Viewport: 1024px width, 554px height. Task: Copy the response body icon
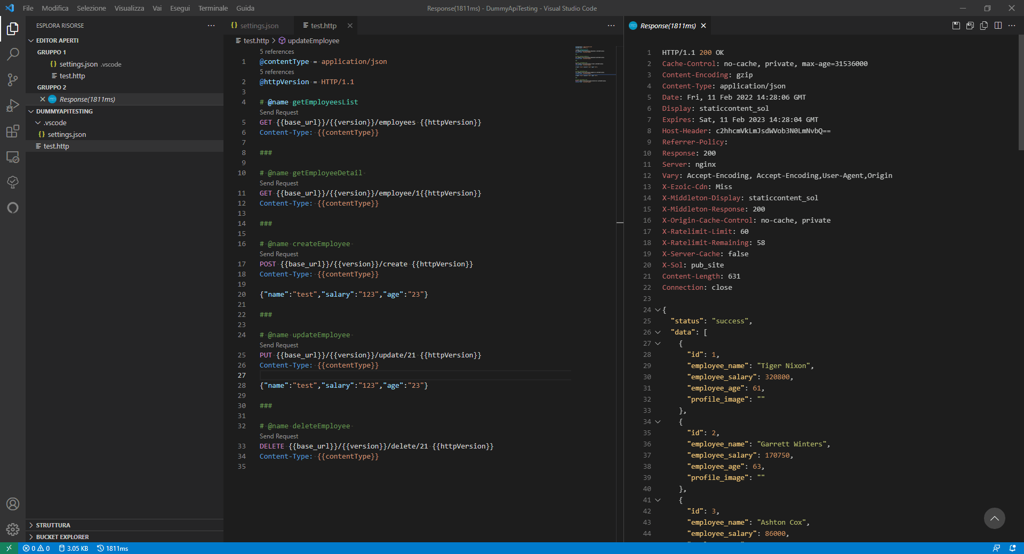pyautogui.click(x=983, y=26)
